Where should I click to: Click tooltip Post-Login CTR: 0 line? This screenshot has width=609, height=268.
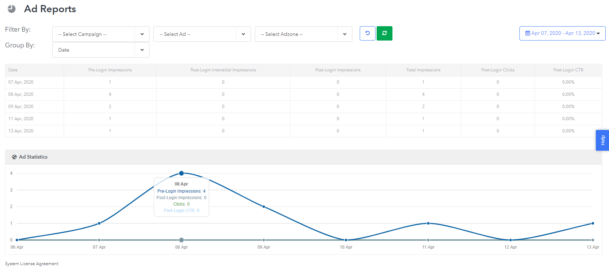click(x=181, y=211)
